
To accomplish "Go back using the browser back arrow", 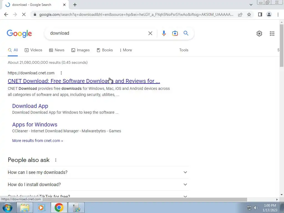I will [x=6, y=14].
